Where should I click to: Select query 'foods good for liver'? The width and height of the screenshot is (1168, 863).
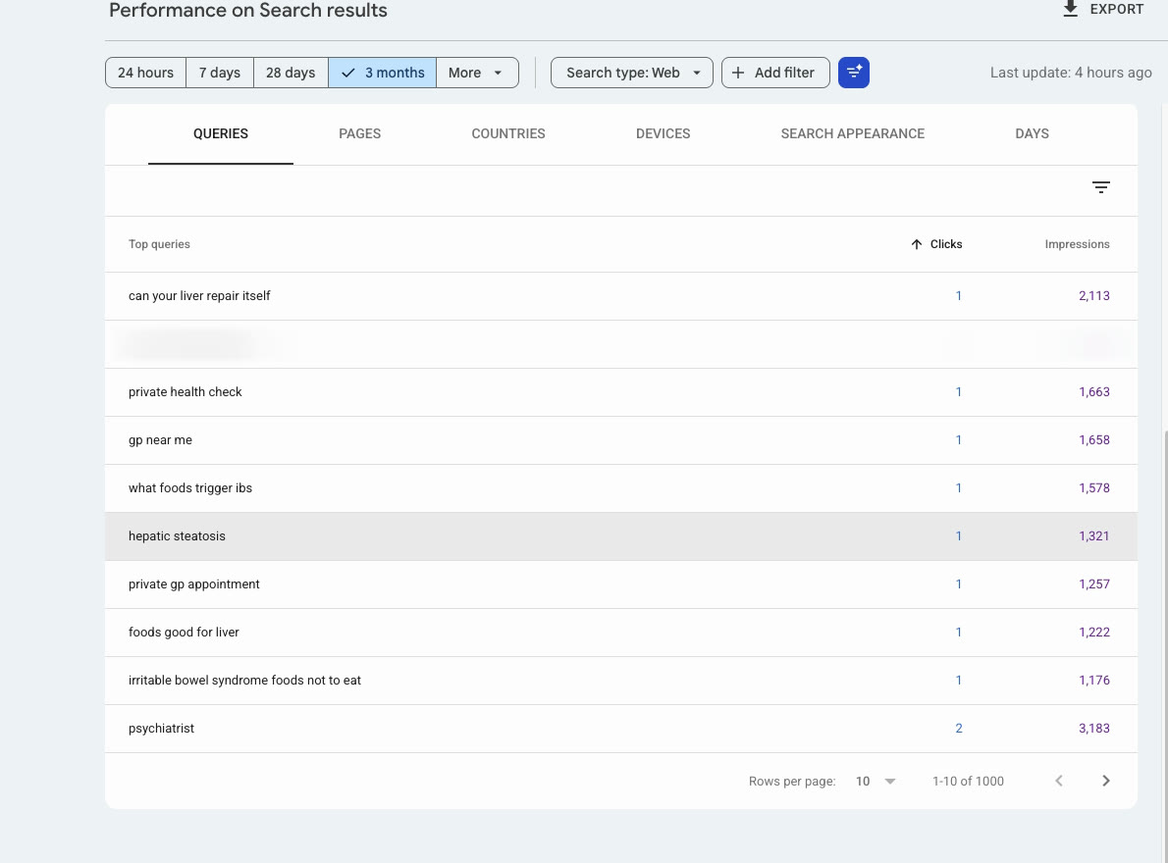(x=184, y=633)
